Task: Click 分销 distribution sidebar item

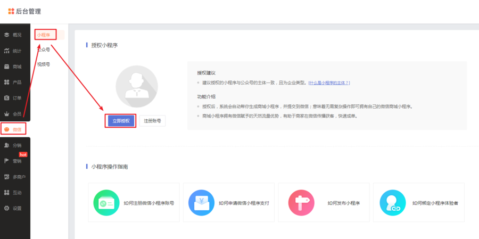Action: pyautogui.click(x=14, y=145)
